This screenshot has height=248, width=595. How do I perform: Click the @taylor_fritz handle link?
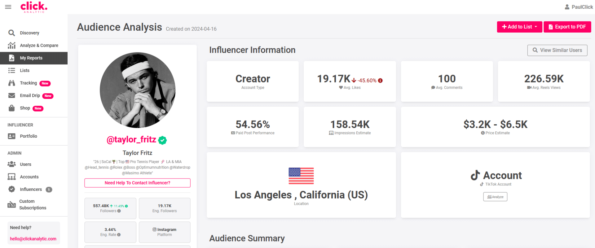coord(131,139)
